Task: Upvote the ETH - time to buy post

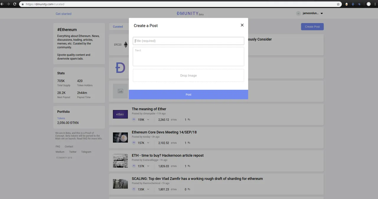Action: point(134,166)
